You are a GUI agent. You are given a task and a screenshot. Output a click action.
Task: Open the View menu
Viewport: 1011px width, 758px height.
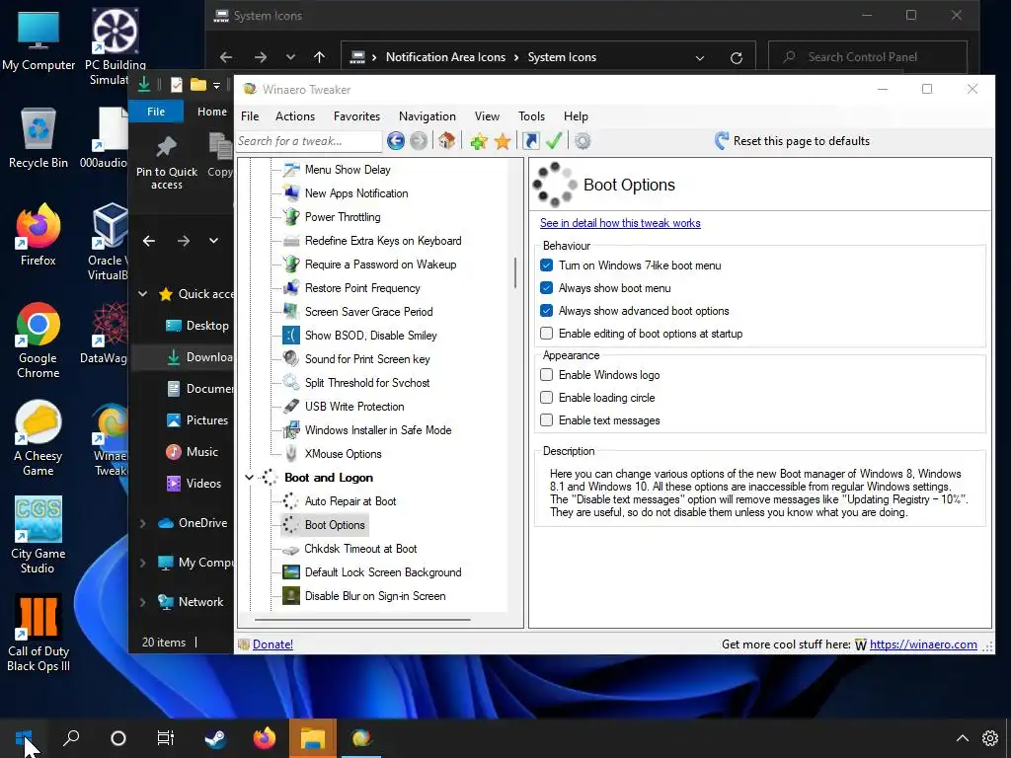pos(487,116)
